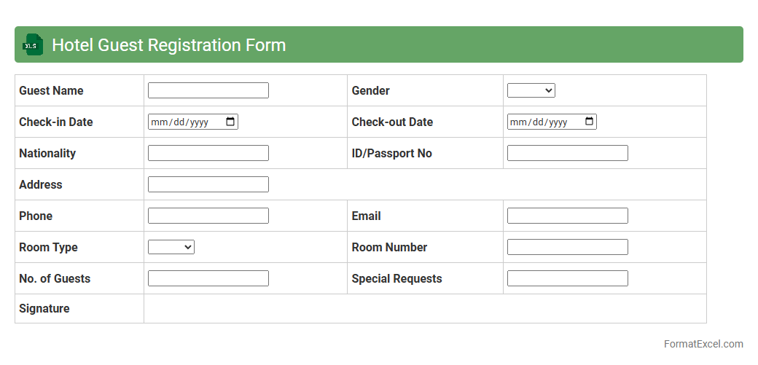Click the Special Requests input box
Viewport: 758px width, 365px height.
[567, 278]
